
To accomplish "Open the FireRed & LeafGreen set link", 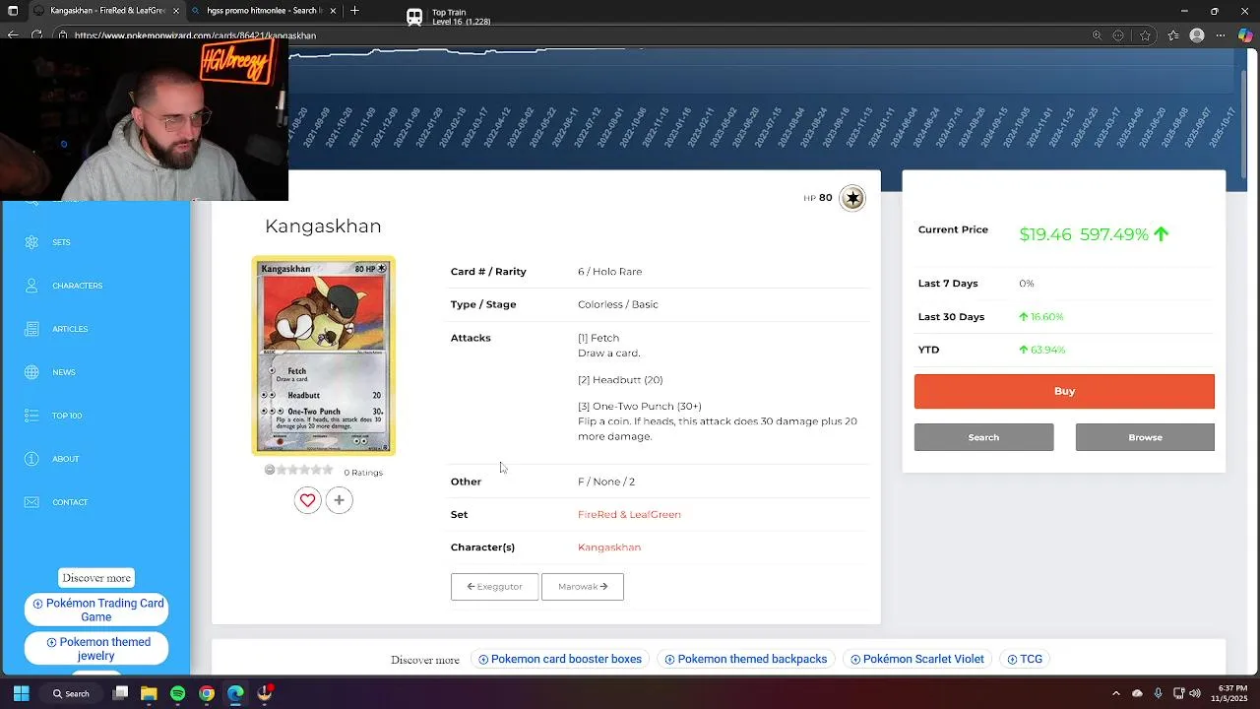I will pyautogui.click(x=629, y=514).
